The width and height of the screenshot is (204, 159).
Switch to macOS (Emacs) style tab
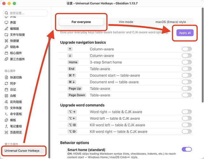click(x=171, y=22)
